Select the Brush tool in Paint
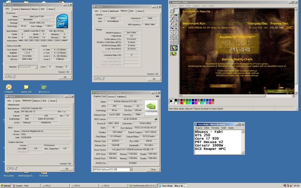The height and width of the screenshot is (188, 301). pyautogui.click(x=176, y=24)
